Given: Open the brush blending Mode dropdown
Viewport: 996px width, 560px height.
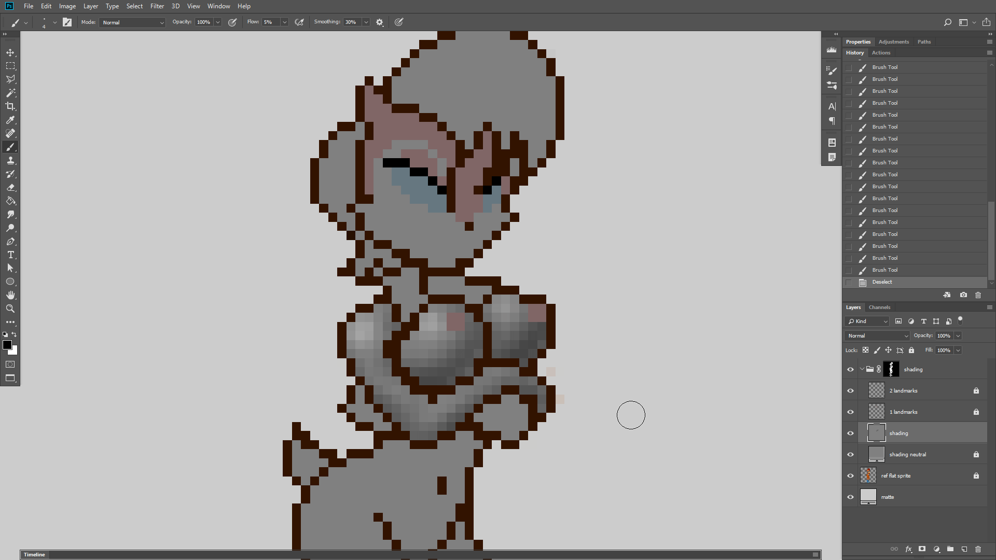Looking at the screenshot, I should [x=133, y=22].
